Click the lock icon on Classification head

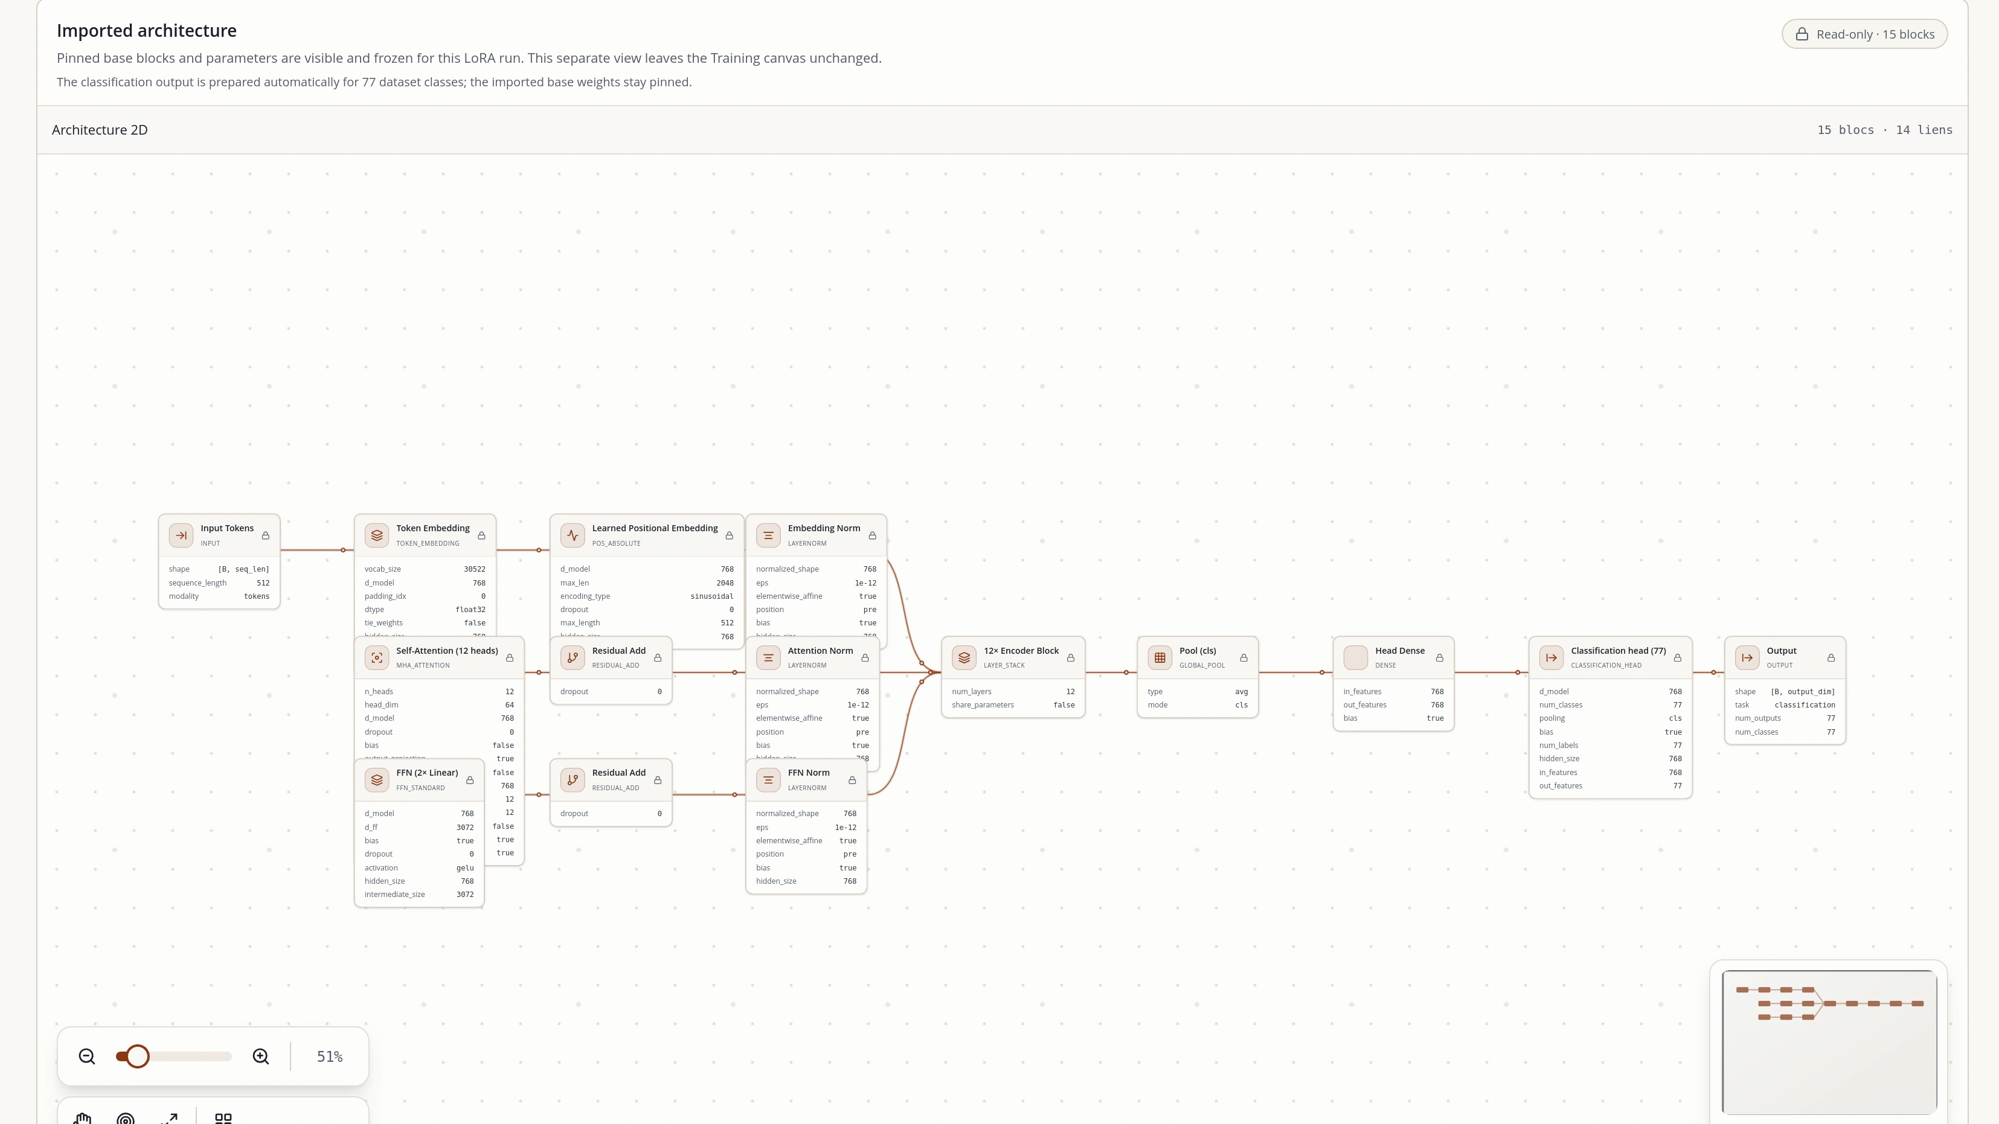1677,658
